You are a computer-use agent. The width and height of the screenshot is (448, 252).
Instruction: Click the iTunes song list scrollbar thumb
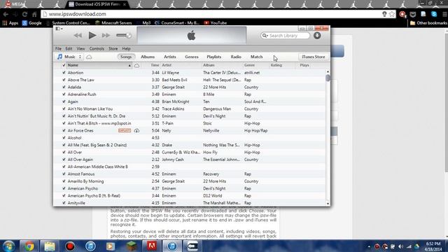(328, 78)
